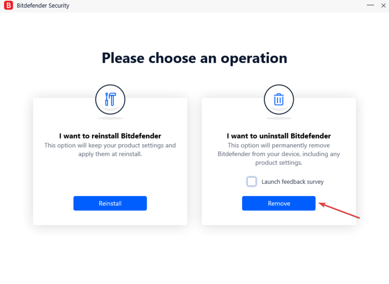Click the wrench and hammer reinstall icon

110,99
